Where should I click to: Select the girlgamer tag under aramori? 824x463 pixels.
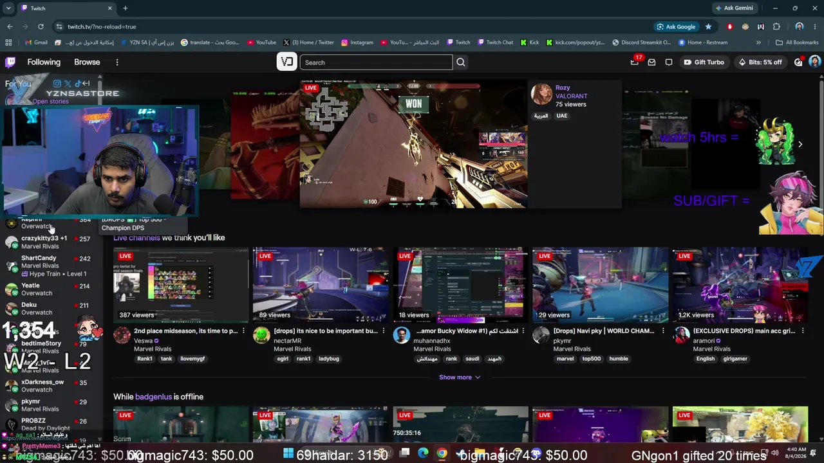pos(735,359)
